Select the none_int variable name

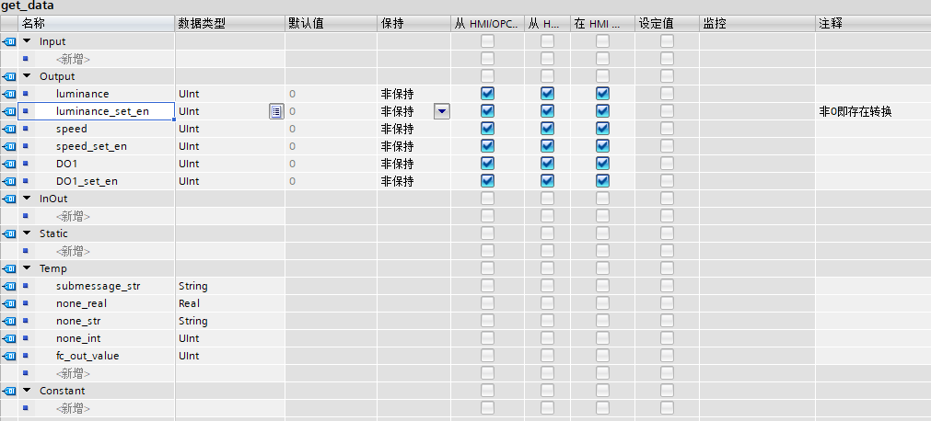point(78,338)
